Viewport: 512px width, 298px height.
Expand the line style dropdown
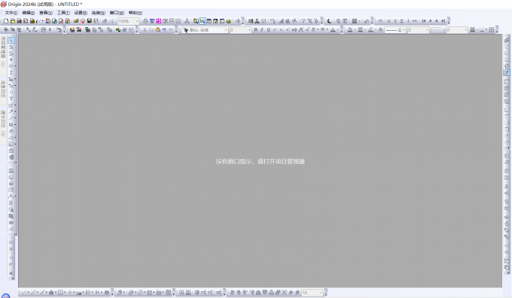coord(395,30)
